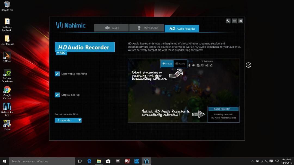Click the MSI dragon taskbar icon
Image resolution: width=294 pixels, height=165 pixels.
[x=127, y=161]
